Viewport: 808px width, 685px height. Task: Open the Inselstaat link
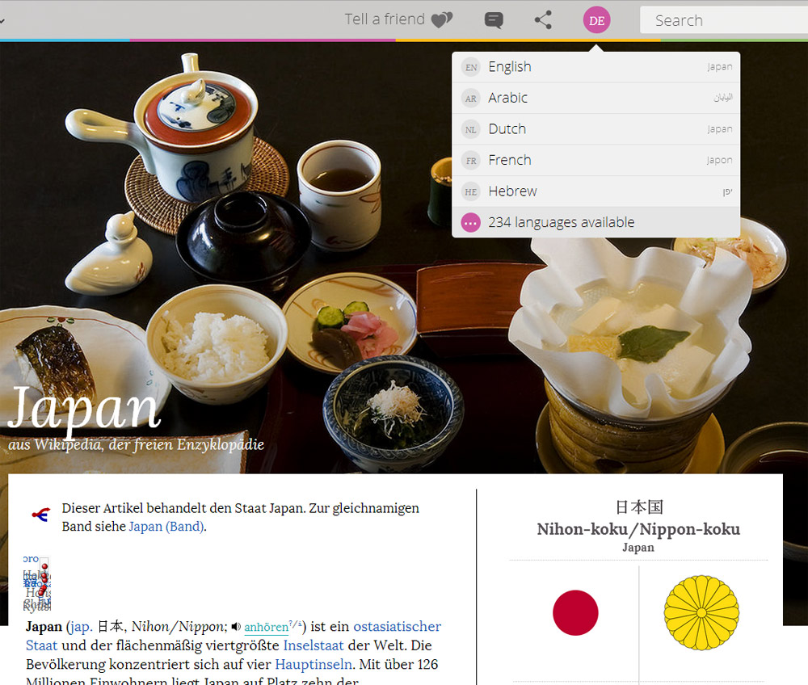(x=314, y=645)
